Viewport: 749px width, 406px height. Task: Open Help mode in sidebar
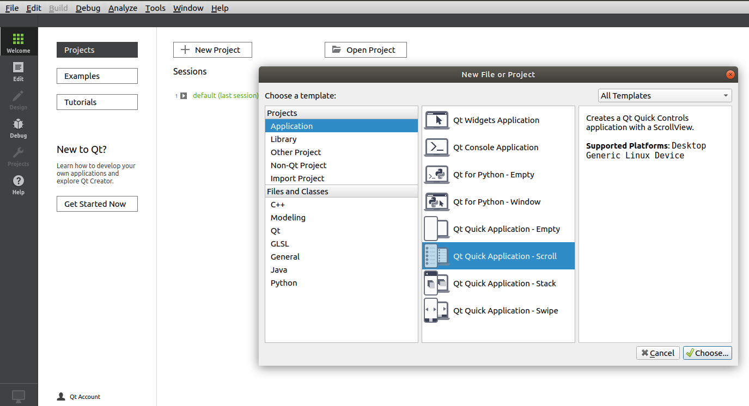coord(19,184)
